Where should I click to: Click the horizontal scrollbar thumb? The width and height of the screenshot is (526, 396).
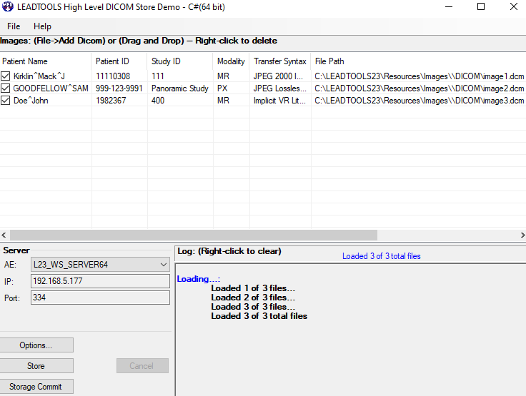point(194,235)
